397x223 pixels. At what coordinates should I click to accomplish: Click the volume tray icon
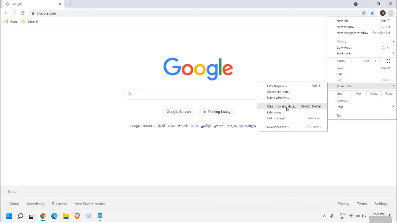point(358,216)
